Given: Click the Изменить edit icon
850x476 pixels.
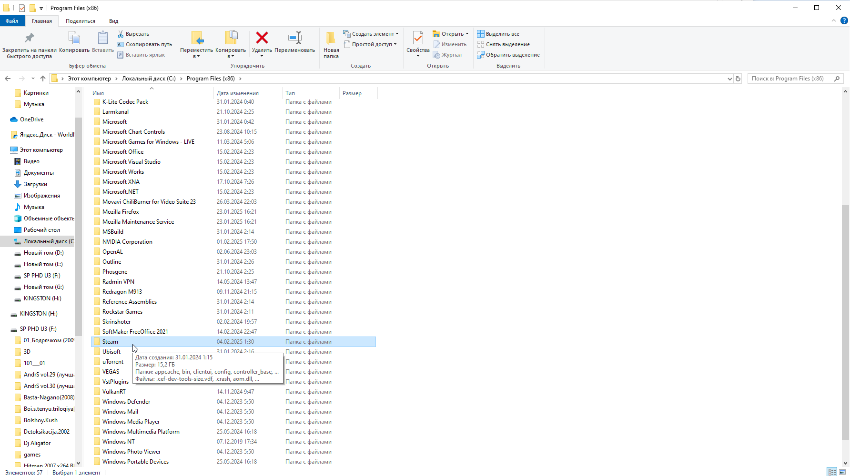Looking at the screenshot, I should click(436, 44).
